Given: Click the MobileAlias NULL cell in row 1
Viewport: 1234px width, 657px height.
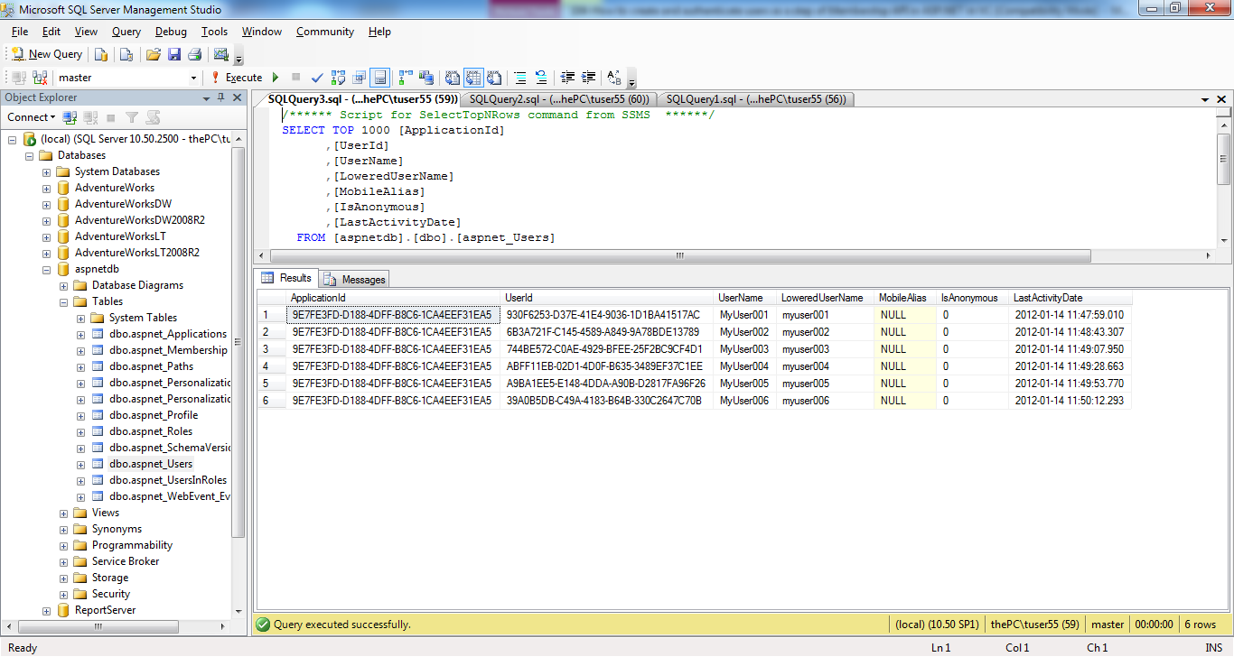Looking at the screenshot, I should pyautogui.click(x=904, y=315).
